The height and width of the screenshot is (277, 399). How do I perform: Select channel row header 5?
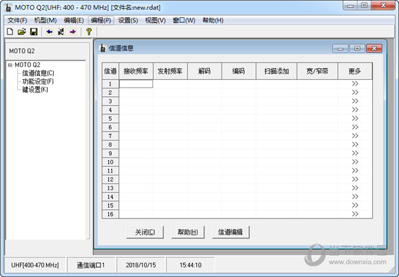110,118
